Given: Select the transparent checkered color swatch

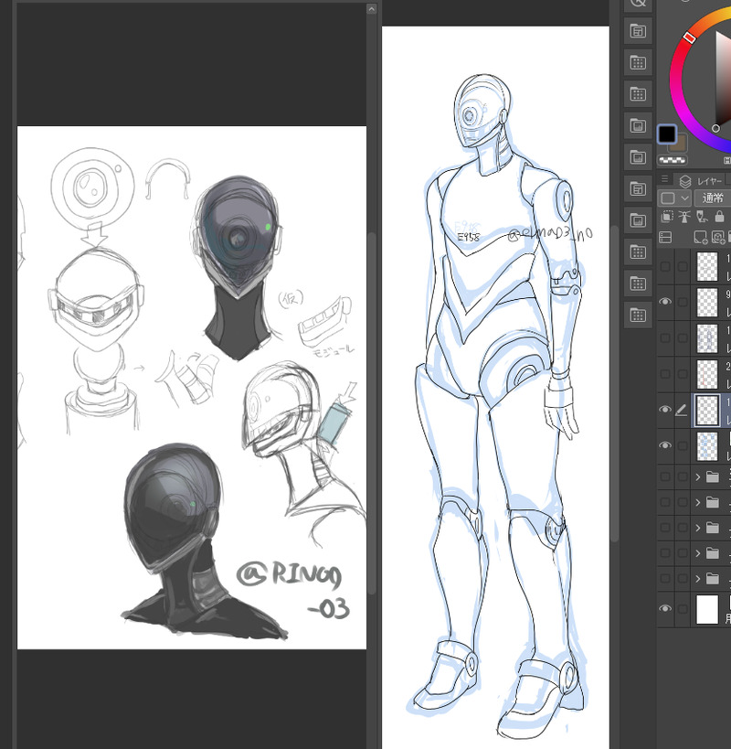Looking at the screenshot, I should point(673,160).
